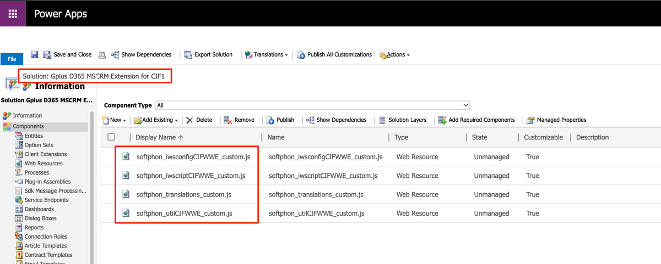Open Service Endpoints node
The height and width of the screenshot is (264, 661).
46,200
